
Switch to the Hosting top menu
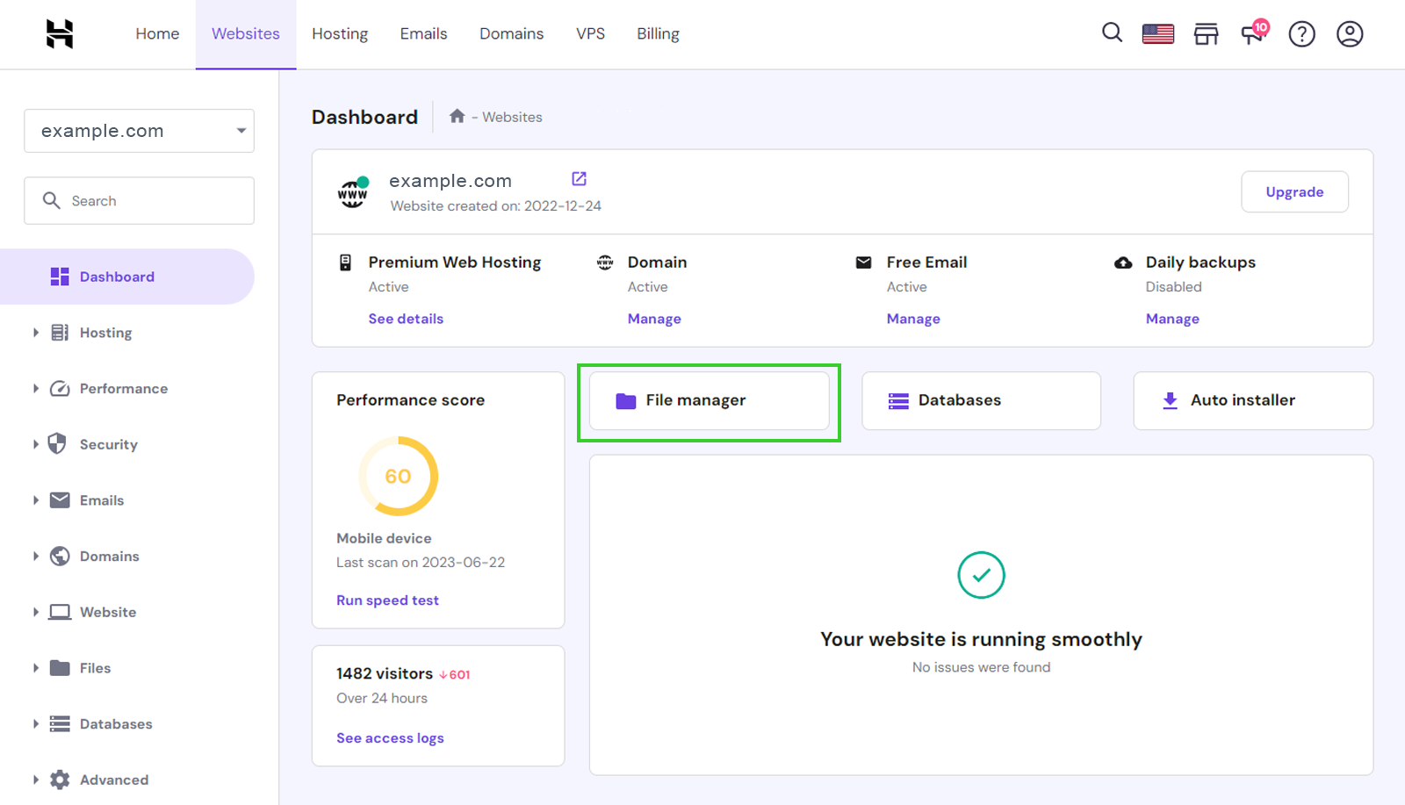(x=340, y=33)
